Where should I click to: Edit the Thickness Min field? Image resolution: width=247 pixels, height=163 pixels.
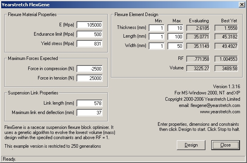(156, 28)
